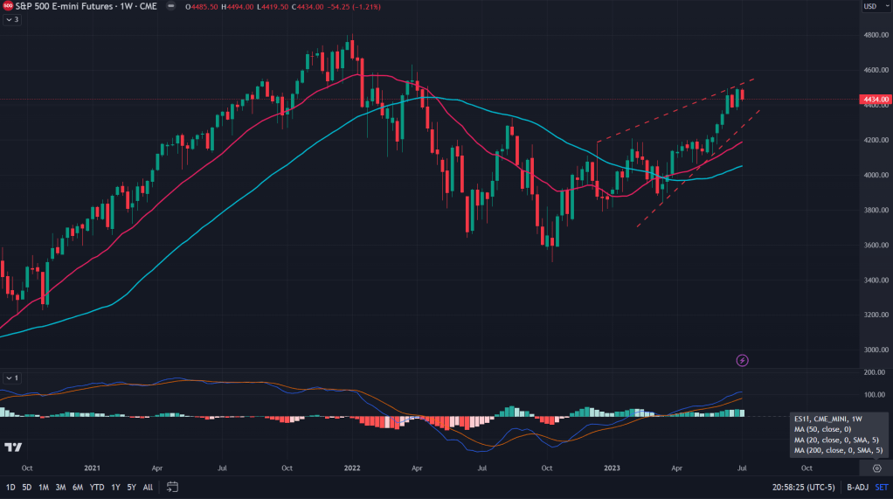
Task: Toggle the SET settlement price option
Action: click(x=880, y=487)
